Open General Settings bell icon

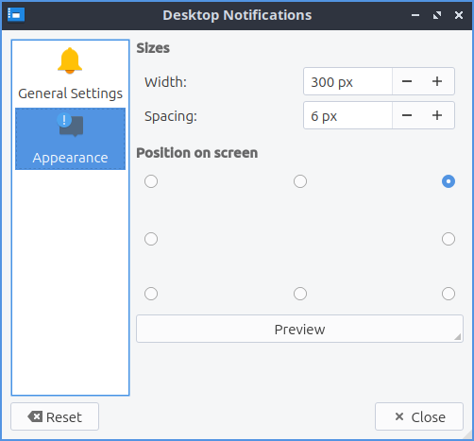(70, 60)
